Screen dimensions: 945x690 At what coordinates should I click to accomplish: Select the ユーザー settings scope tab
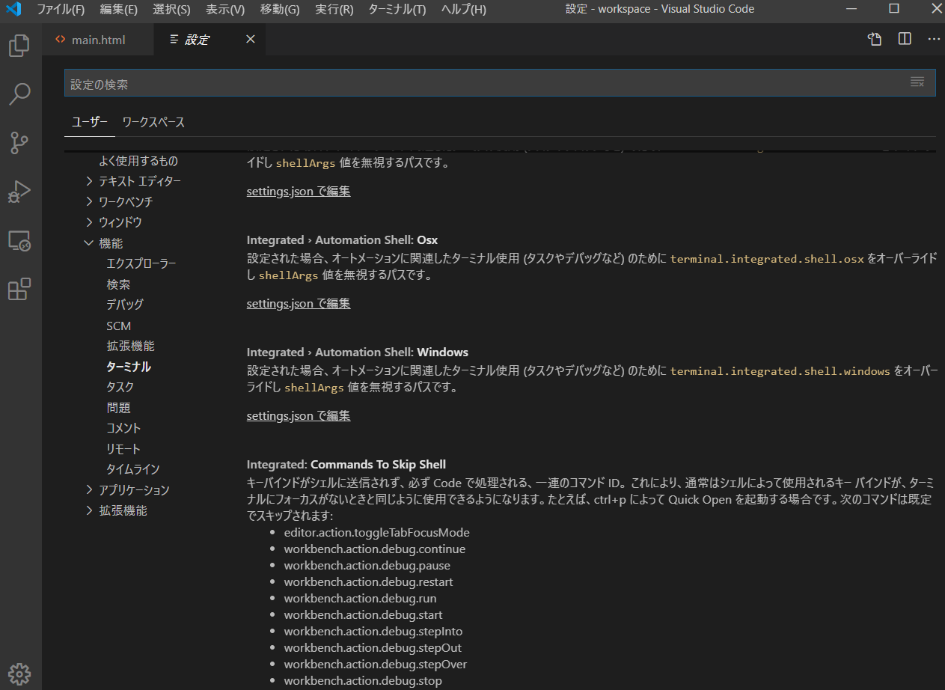(90, 122)
